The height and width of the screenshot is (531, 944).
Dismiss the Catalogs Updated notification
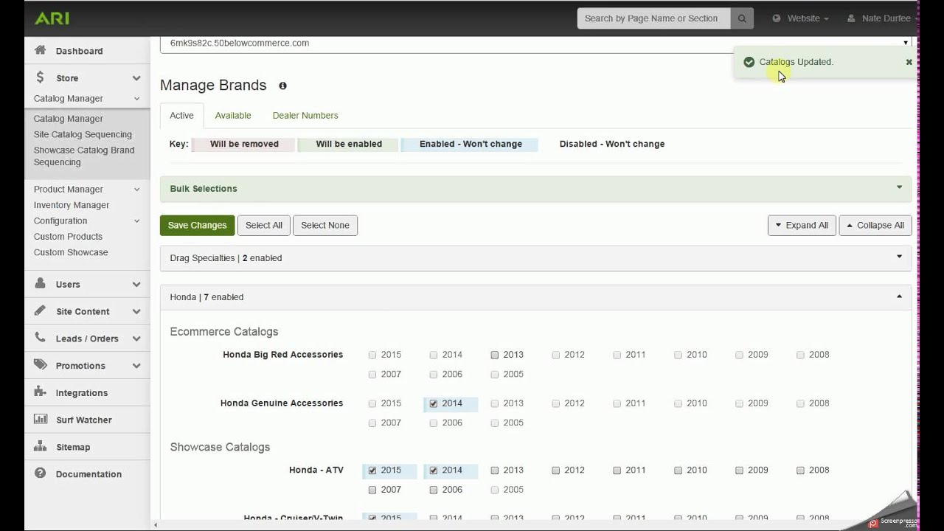point(909,62)
